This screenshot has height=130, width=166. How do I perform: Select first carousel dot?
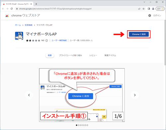(77, 125)
